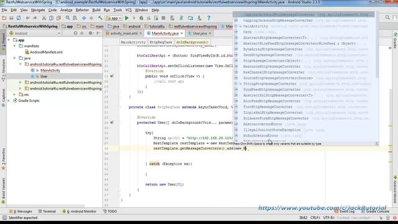This screenshot has height=224, width=398.
Task: Click the Open file toolbar icon
Action: [4, 18]
